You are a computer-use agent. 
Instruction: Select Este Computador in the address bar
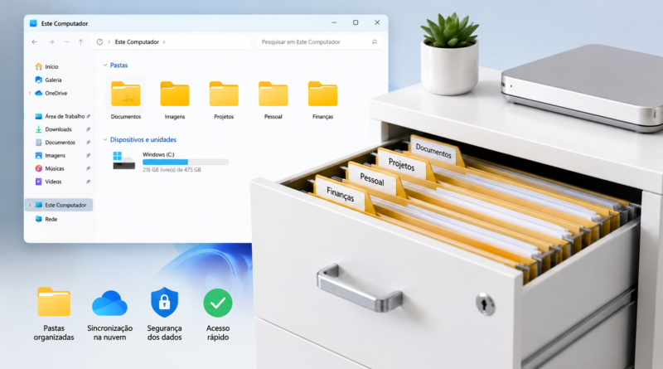pos(137,42)
